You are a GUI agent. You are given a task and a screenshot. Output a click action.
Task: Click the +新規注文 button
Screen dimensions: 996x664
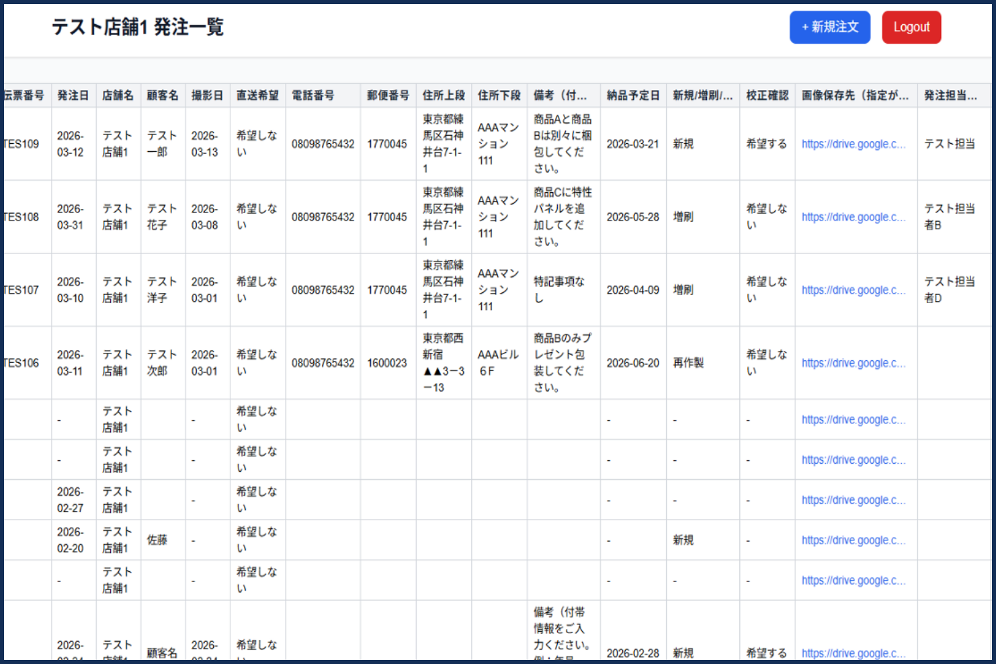coord(829,28)
